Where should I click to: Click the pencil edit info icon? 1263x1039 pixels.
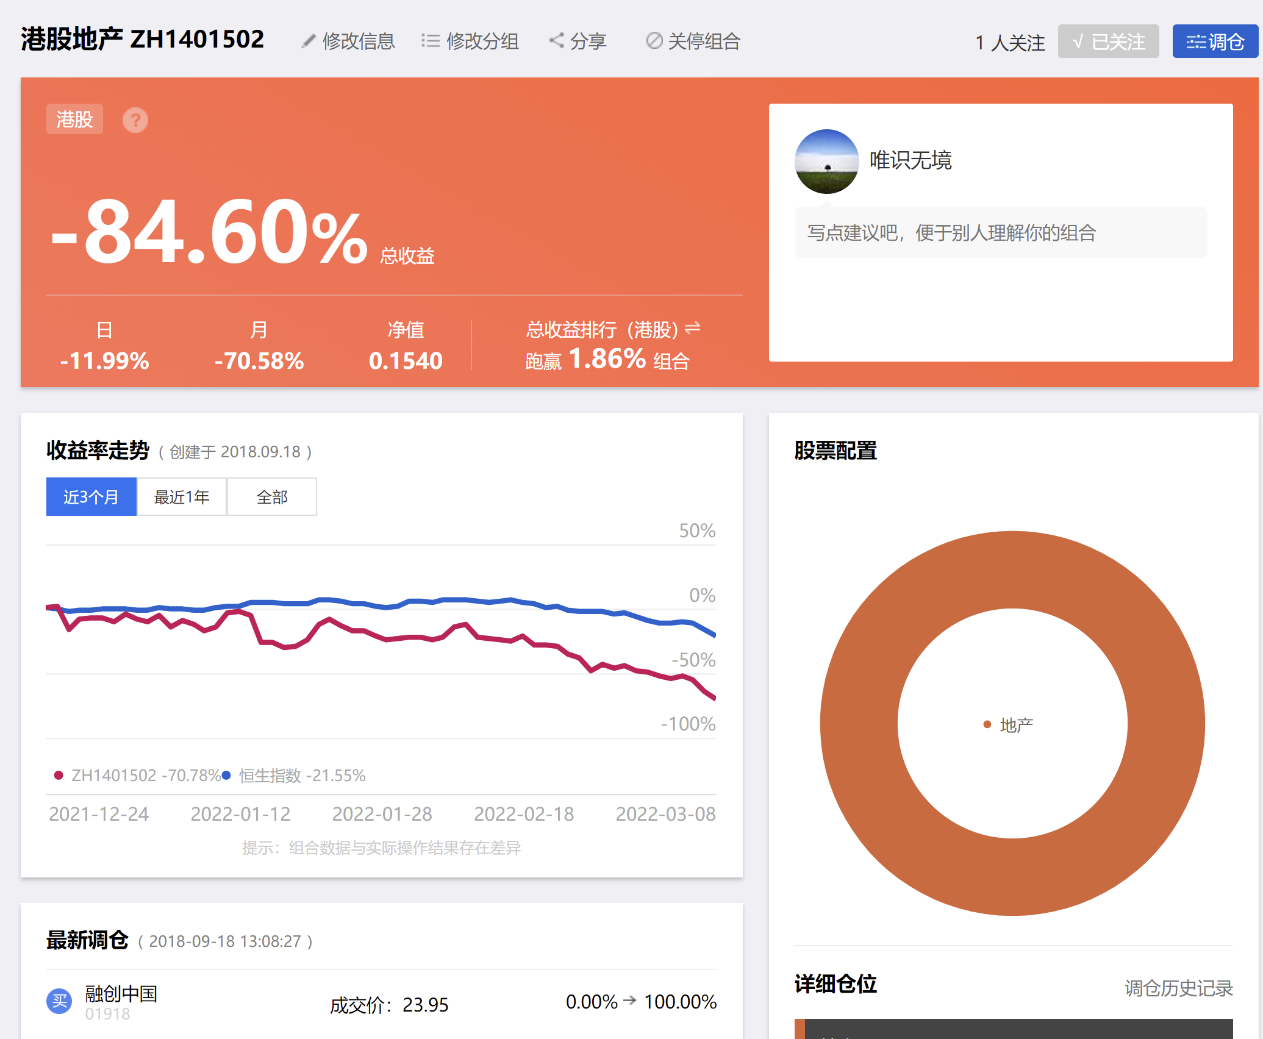click(309, 41)
